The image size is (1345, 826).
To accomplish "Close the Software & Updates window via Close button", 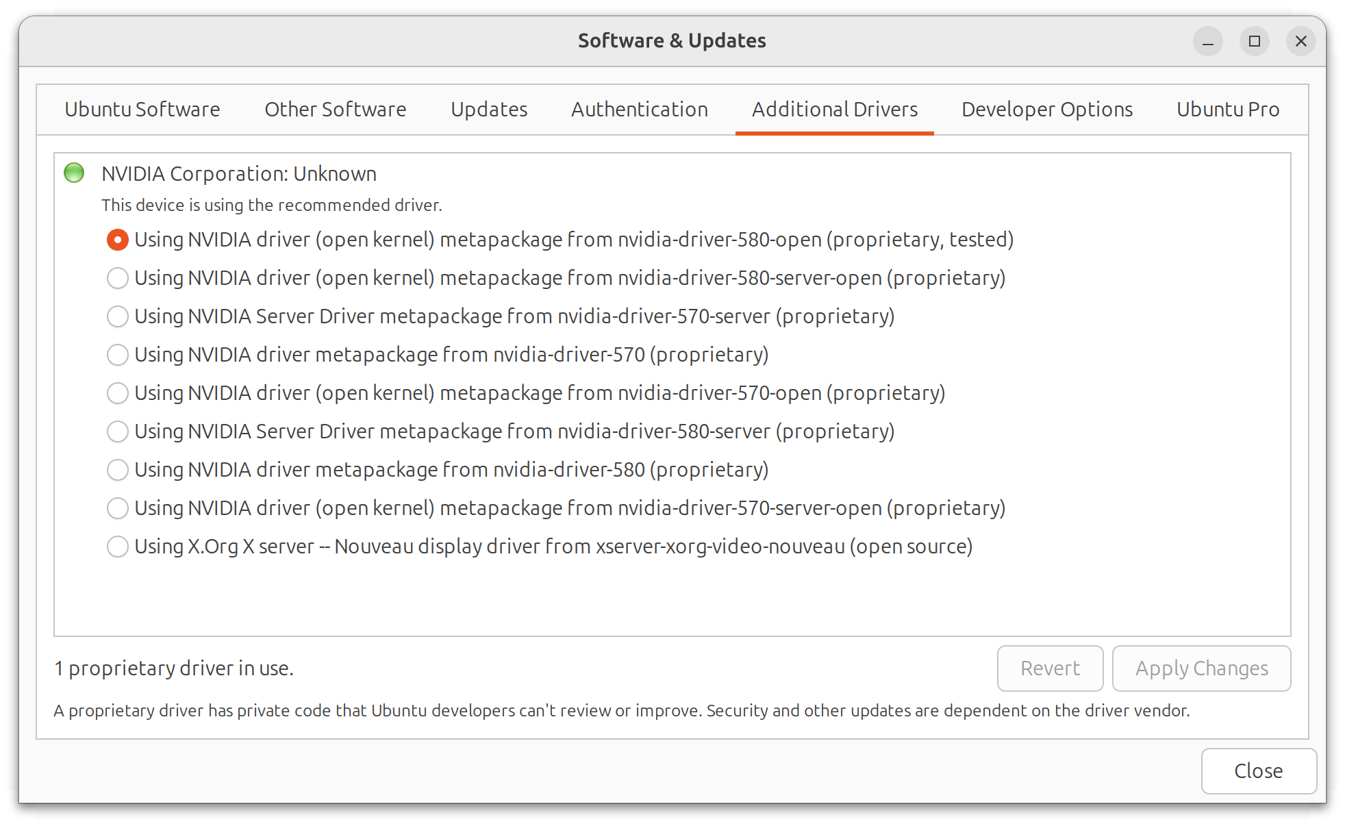I will (x=1258, y=771).
